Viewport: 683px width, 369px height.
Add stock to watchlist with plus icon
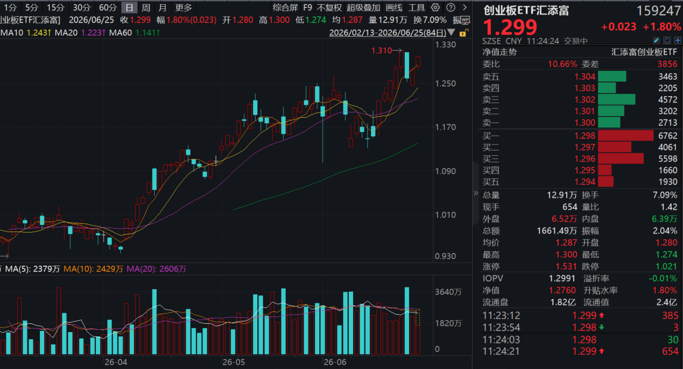click(x=677, y=40)
